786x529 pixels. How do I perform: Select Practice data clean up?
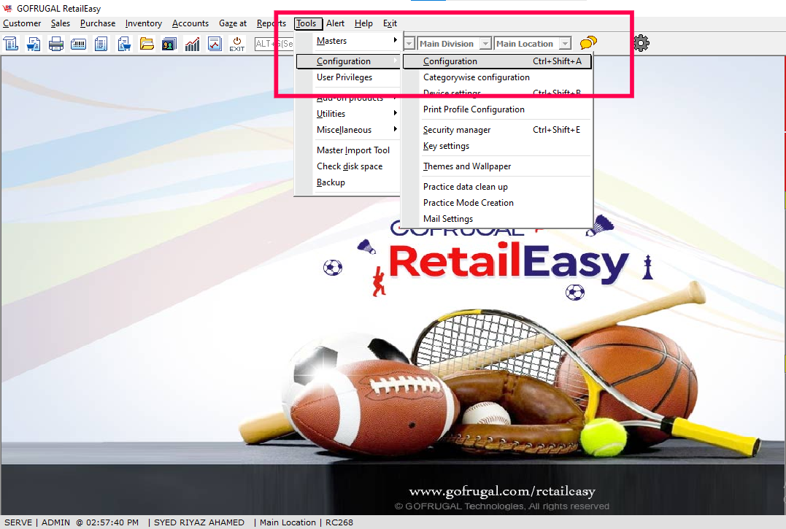497,187
